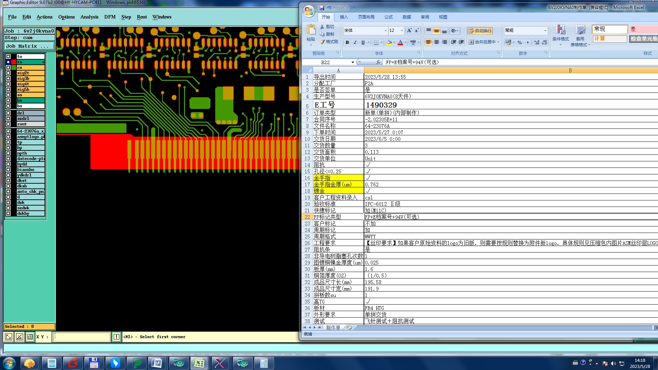Click the center align text icon
Screen dimensions: 658x370
437,42
